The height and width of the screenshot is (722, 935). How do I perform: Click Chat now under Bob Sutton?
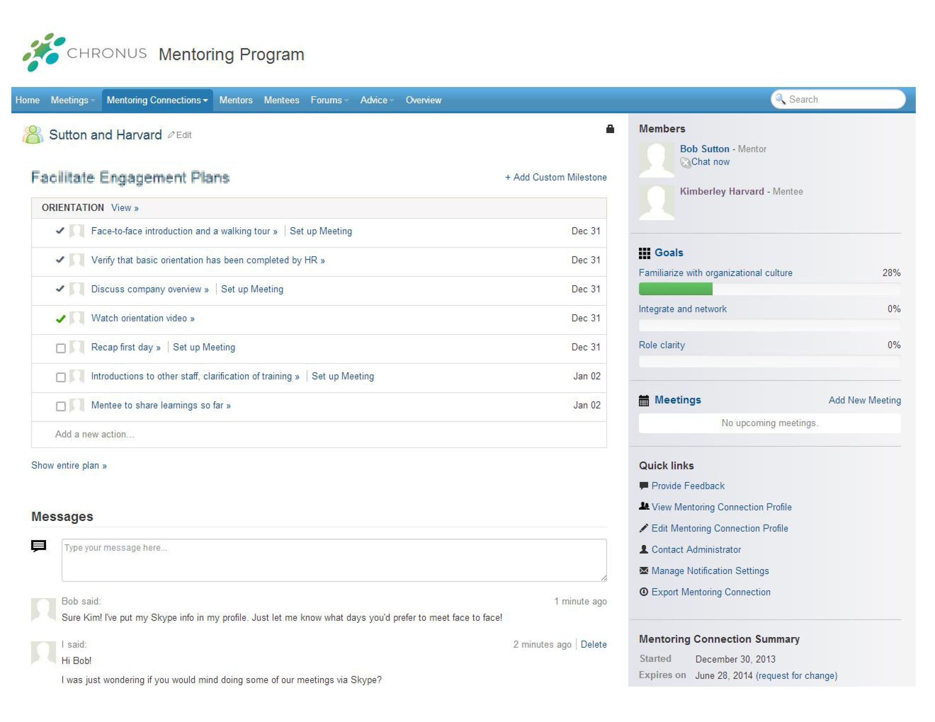[710, 162]
